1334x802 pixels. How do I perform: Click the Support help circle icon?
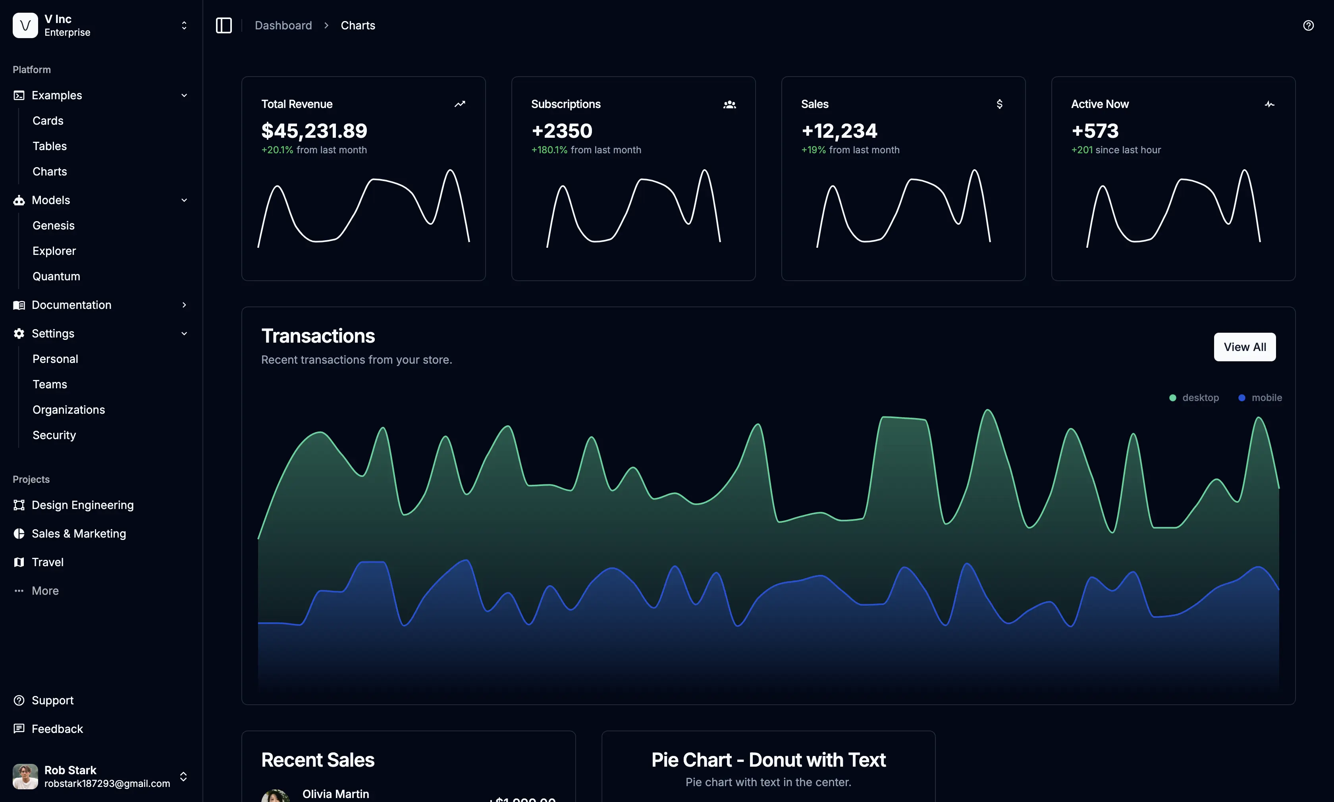point(19,700)
